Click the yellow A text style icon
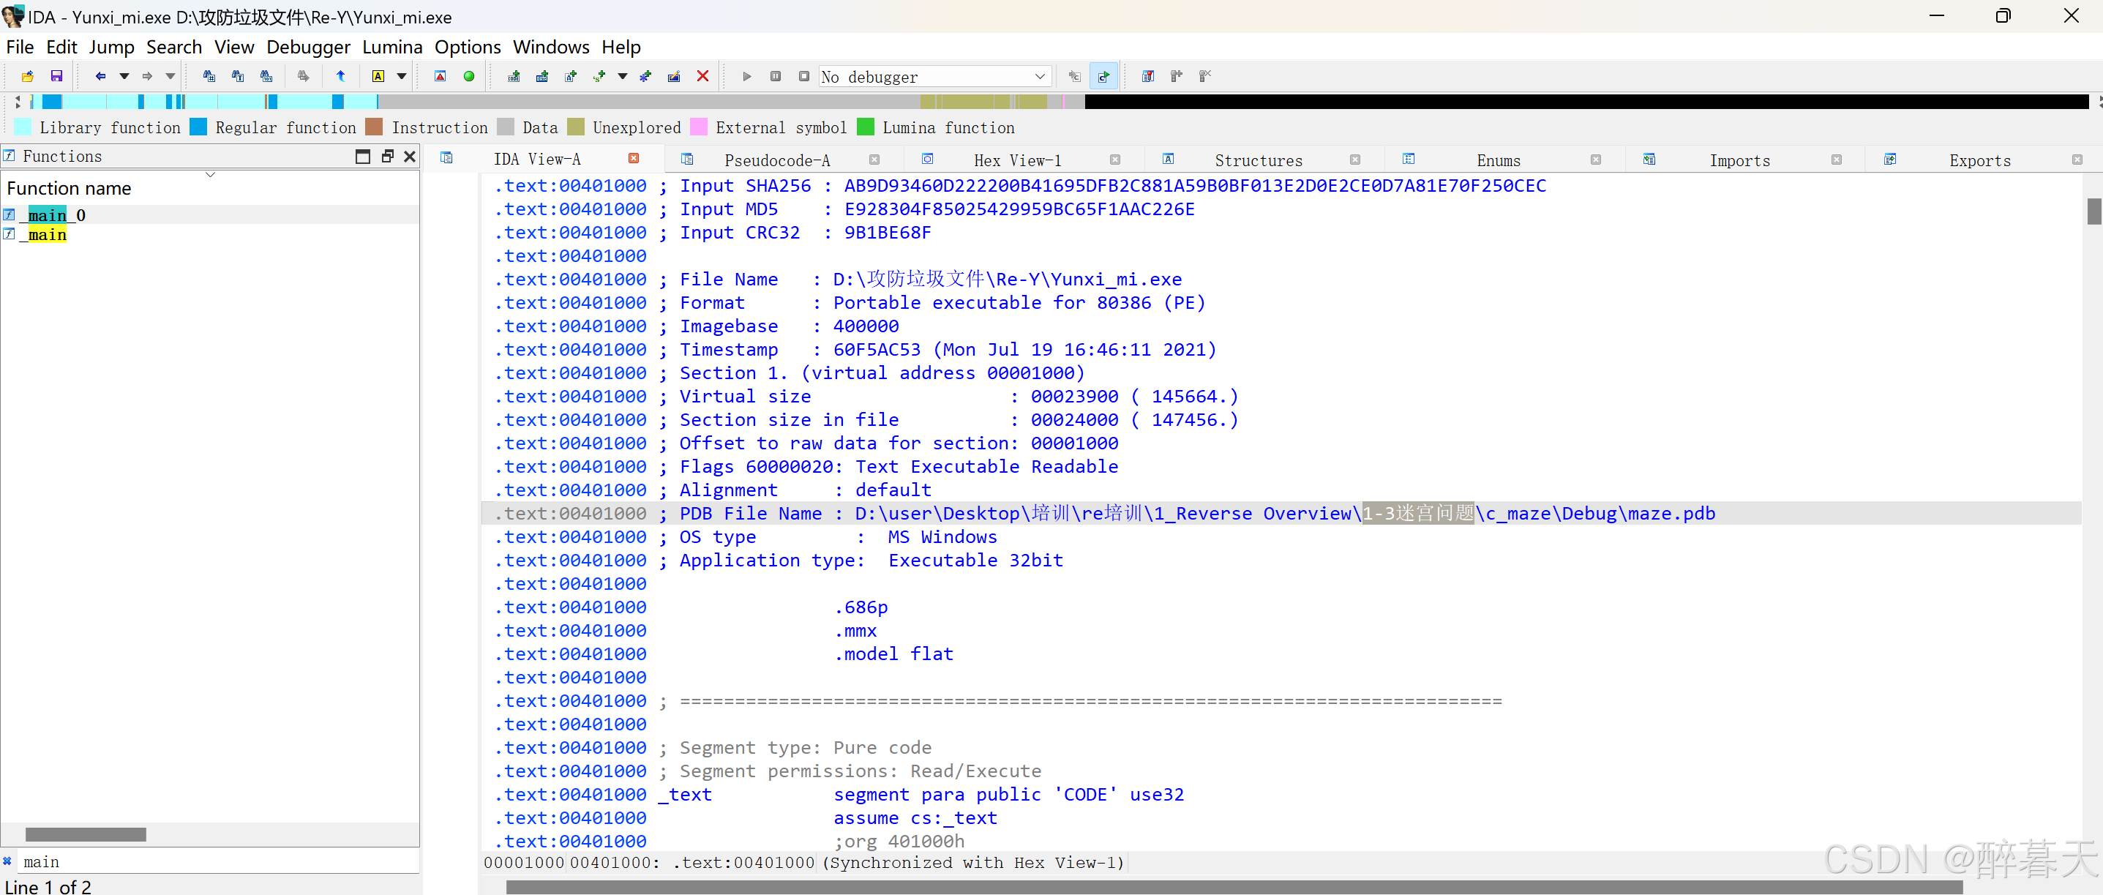Screen dimensions: 2103x895 378,77
